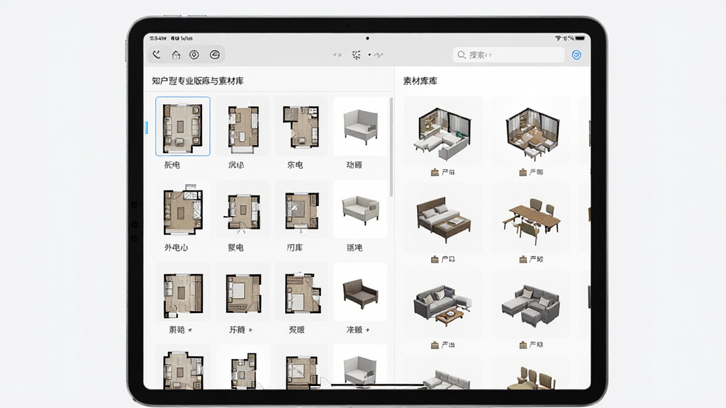The image size is (726, 408).
Task: Click the left panel vertical scrollbar
Action: point(391,147)
